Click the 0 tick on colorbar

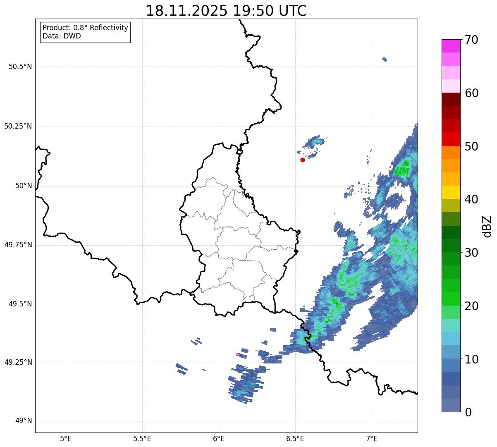(x=468, y=412)
